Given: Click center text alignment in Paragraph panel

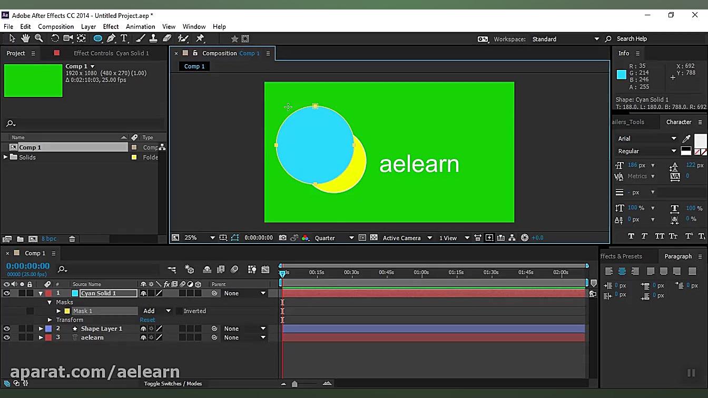Looking at the screenshot, I should point(622,271).
